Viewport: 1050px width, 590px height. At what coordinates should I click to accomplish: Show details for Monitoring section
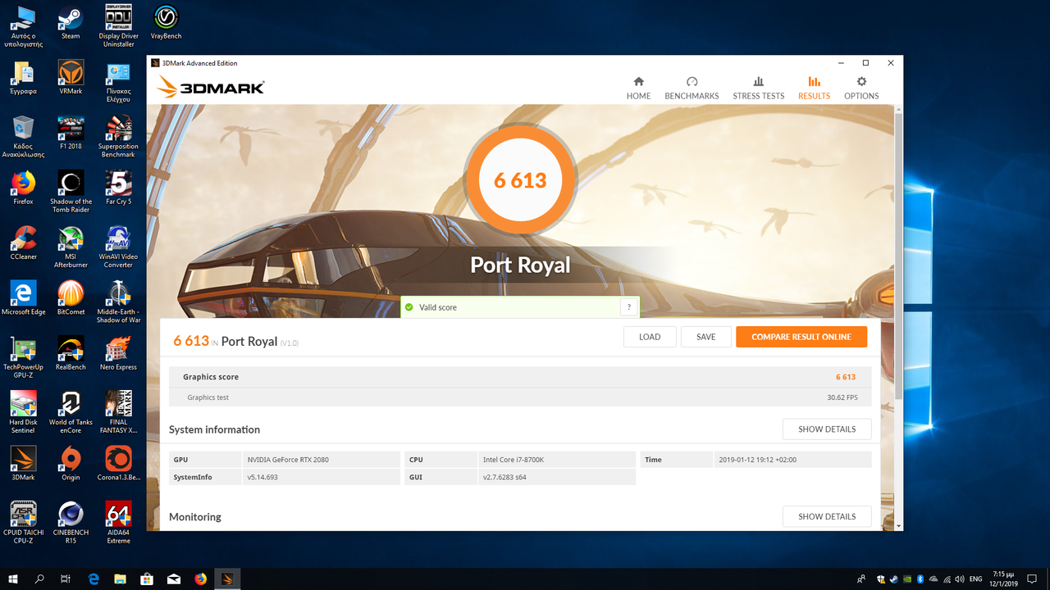[x=827, y=517]
